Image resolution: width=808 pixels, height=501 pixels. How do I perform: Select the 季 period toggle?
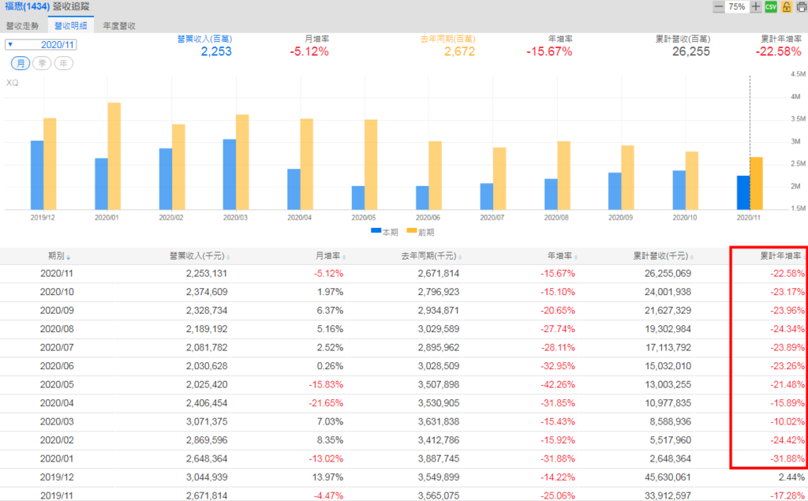coord(42,63)
